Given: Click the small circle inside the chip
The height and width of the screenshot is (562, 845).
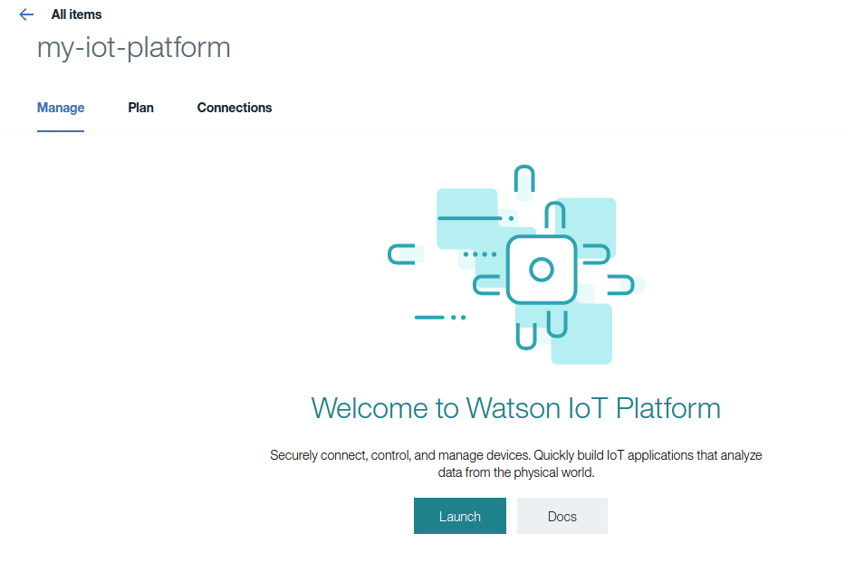Looking at the screenshot, I should click(x=542, y=270).
